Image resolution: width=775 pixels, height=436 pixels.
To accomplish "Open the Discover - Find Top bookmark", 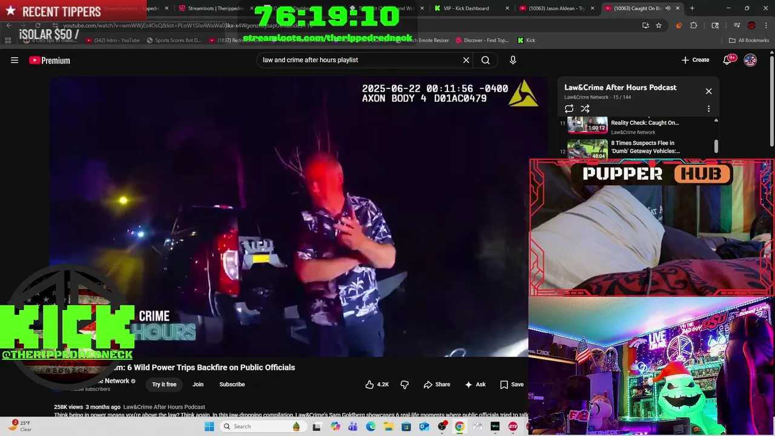I will coord(482,40).
